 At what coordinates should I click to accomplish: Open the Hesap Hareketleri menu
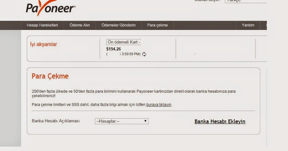(42, 25)
